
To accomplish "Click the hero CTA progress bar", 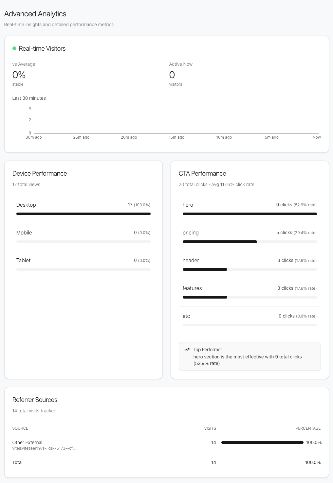I will (x=250, y=214).
